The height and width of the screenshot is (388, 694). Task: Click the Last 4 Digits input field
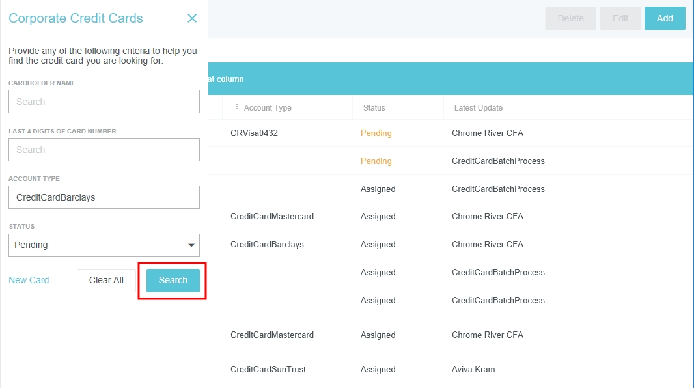point(104,150)
